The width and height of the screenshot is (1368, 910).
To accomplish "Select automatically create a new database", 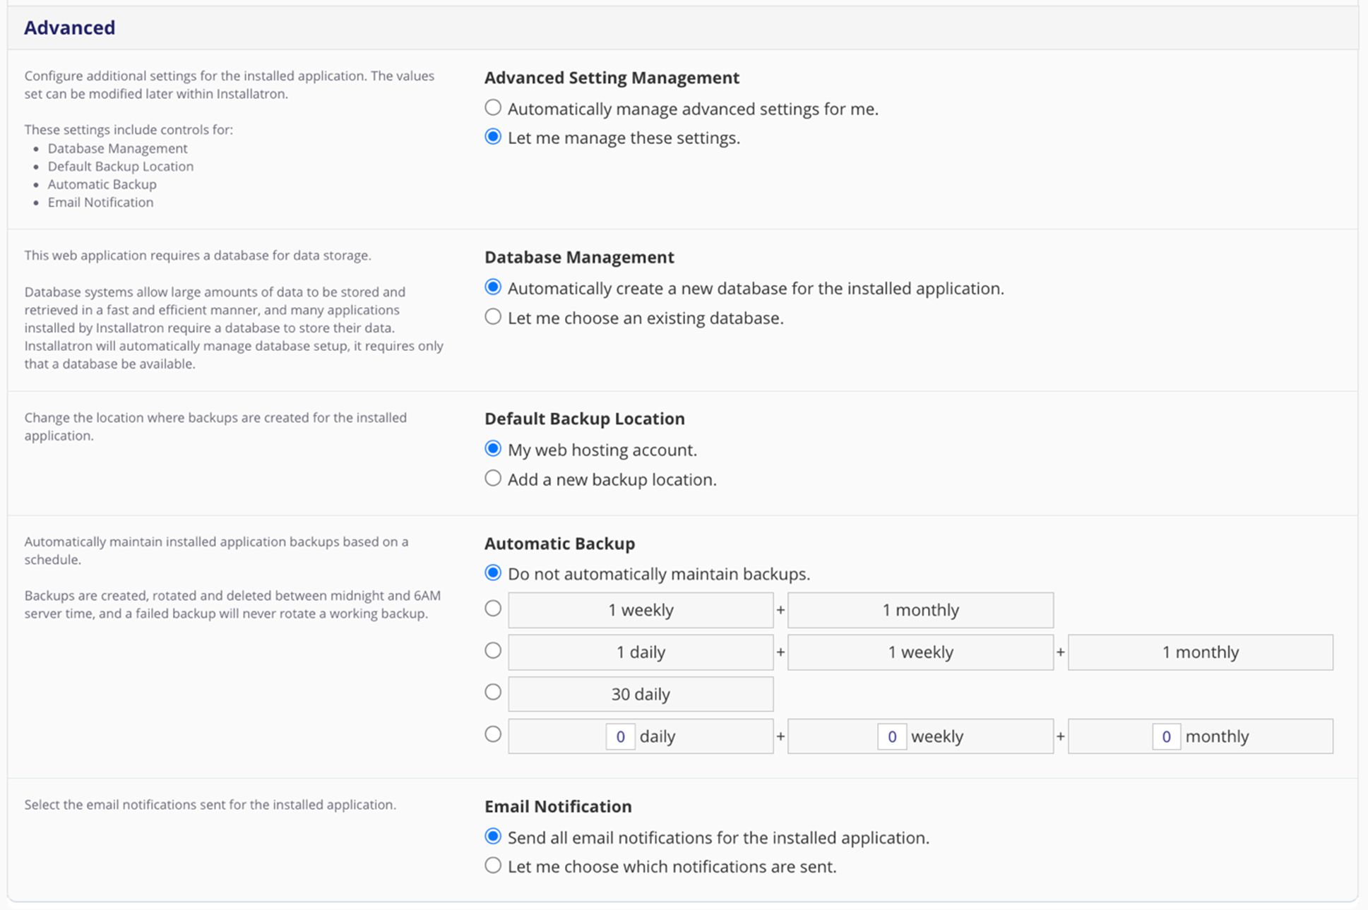I will (x=493, y=287).
